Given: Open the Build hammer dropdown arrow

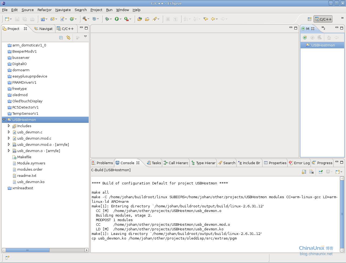Looking at the screenshot, I should 89,19.
